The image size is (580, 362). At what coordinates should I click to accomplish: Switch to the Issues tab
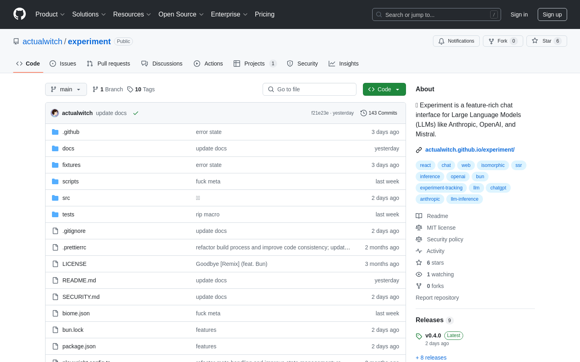click(x=63, y=64)
